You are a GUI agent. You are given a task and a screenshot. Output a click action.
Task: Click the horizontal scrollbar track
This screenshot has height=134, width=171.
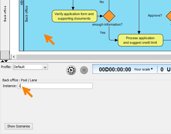[94, 57]
